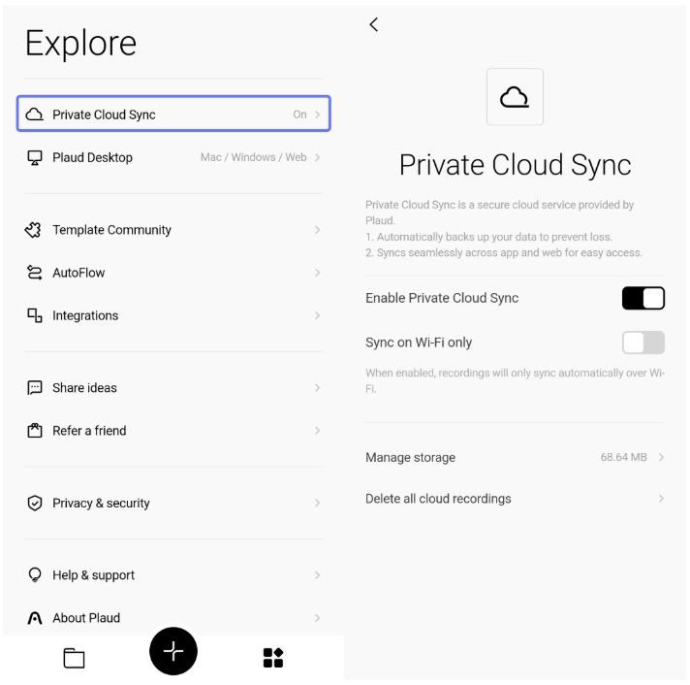Expand the AutoFlow chevron
Viewport: 690px width, 685px height.
point(317,273)
